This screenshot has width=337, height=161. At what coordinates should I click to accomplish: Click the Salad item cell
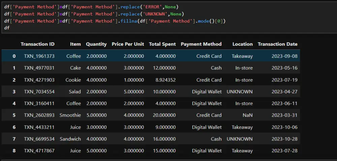pyautogui.click(x=75, y=92)
